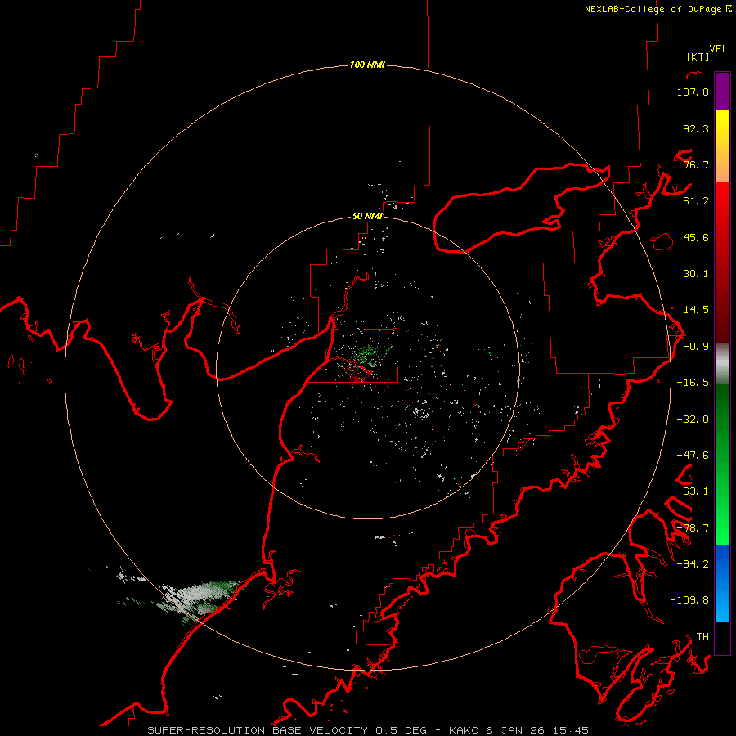Screen dimensions: 736x736
Task: Click the -109.8 velocity scale value
Action: pos(689,600)
